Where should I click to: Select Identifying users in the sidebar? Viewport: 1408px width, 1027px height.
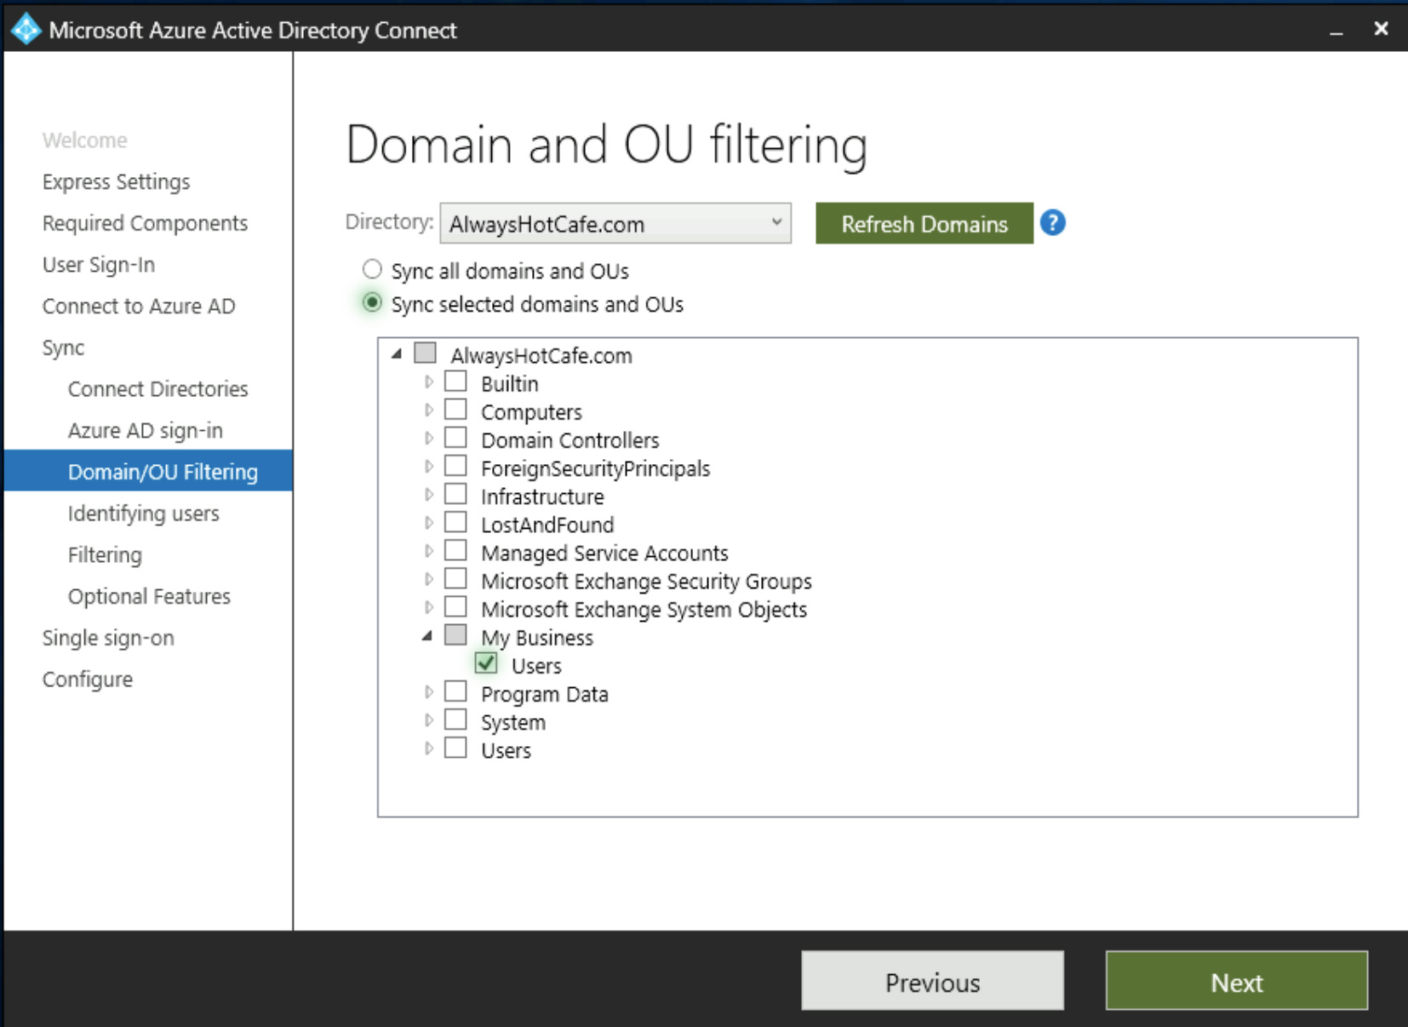pyautogui.click(x=143, y=513)
